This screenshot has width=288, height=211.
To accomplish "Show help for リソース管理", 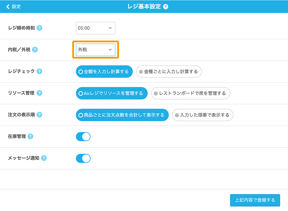I will [39, 93].
